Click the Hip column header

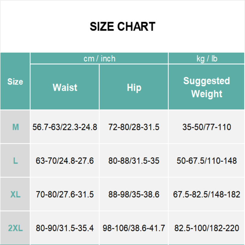[134, 87]
